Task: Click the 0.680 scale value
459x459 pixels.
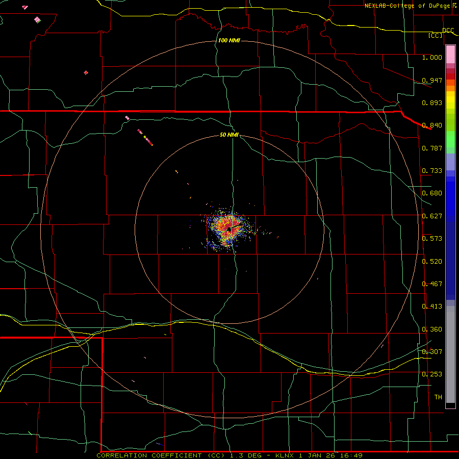Action: 432,193
